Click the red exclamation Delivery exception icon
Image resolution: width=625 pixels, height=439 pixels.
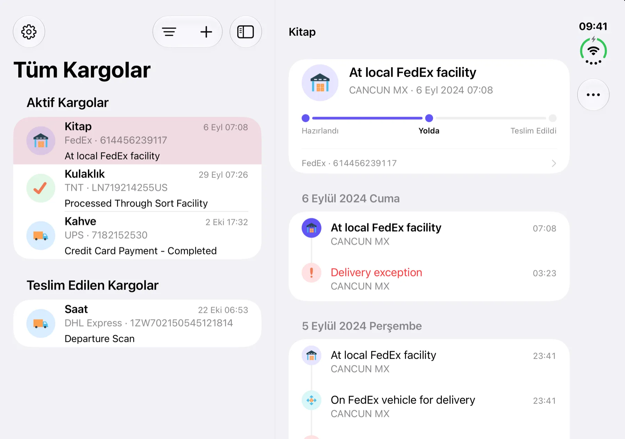point(311,273)
